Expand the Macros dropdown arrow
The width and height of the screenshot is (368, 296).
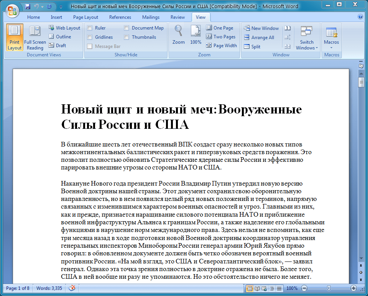(331, 48)
